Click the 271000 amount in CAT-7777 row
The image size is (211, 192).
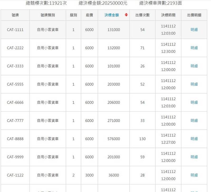coord(114,121)
